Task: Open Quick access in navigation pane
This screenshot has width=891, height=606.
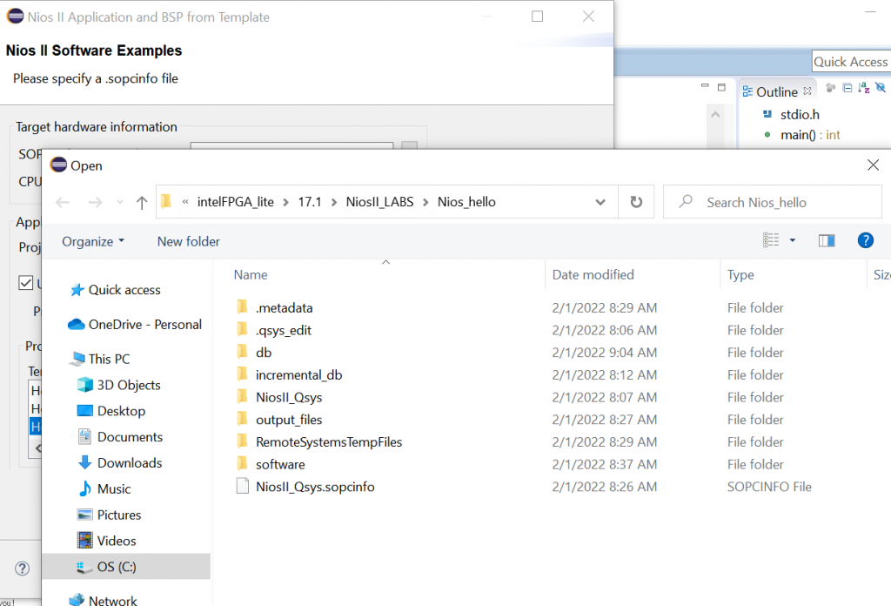Action: click(x=124, y=290)
